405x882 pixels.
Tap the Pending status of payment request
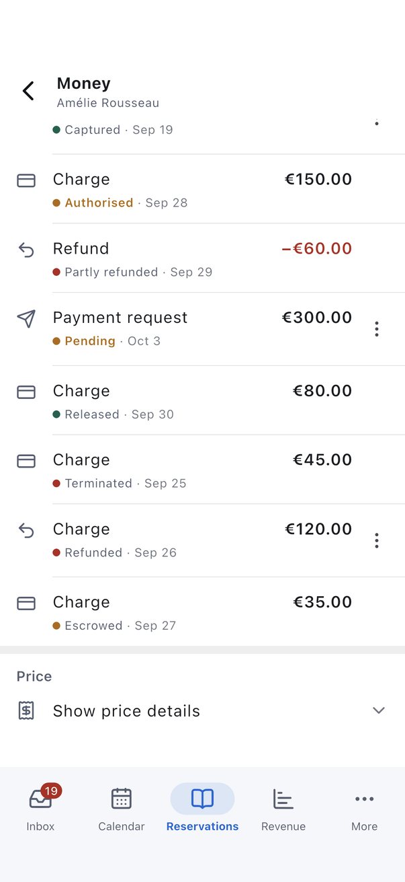(x=90, y=341)
